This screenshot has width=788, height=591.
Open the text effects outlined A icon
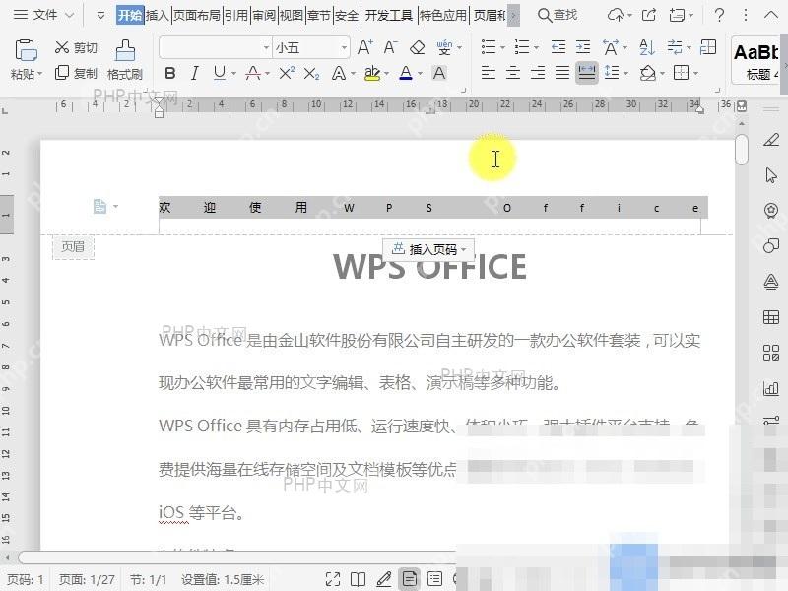(x=339, y=73)
